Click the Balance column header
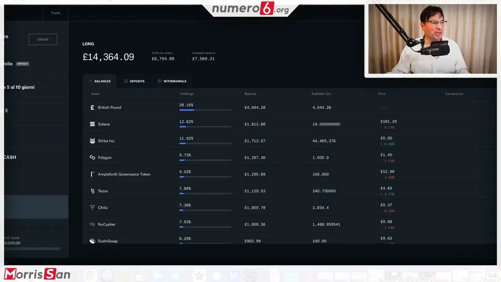501x282 pixels. tap(250, 94)
